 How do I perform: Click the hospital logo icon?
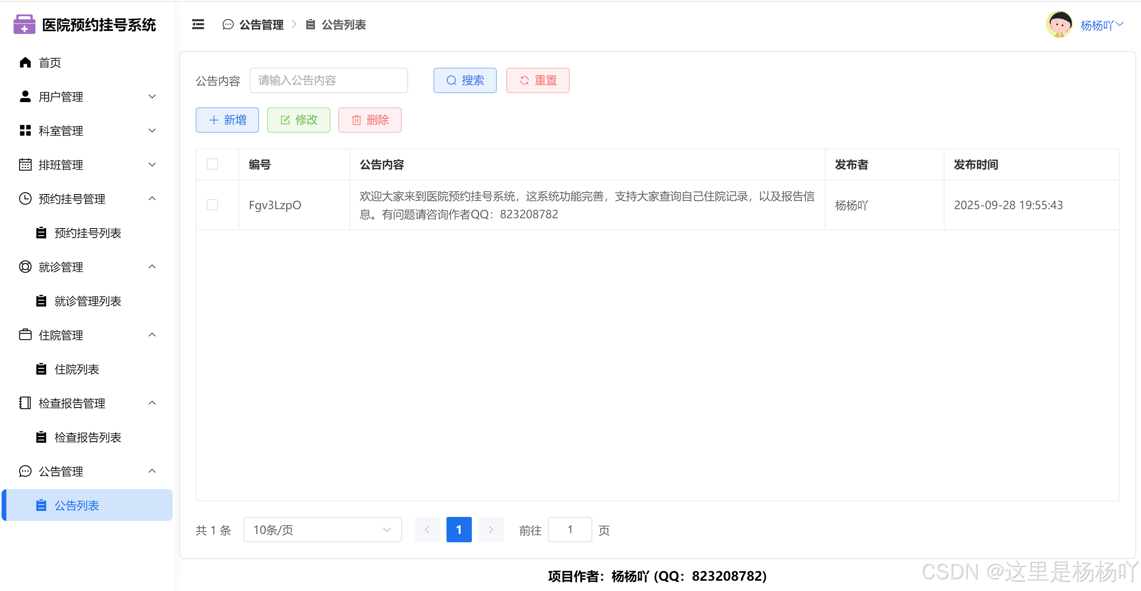point(24,24)
